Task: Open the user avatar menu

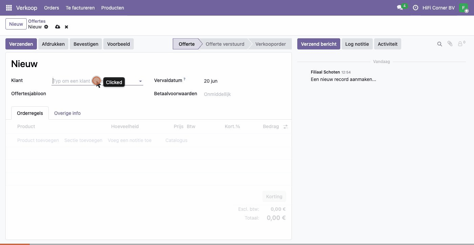Action: pos(464,8)
